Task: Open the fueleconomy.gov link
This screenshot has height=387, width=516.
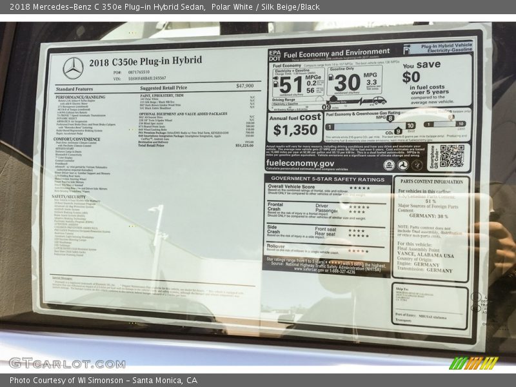Action: tap(300, 163)
